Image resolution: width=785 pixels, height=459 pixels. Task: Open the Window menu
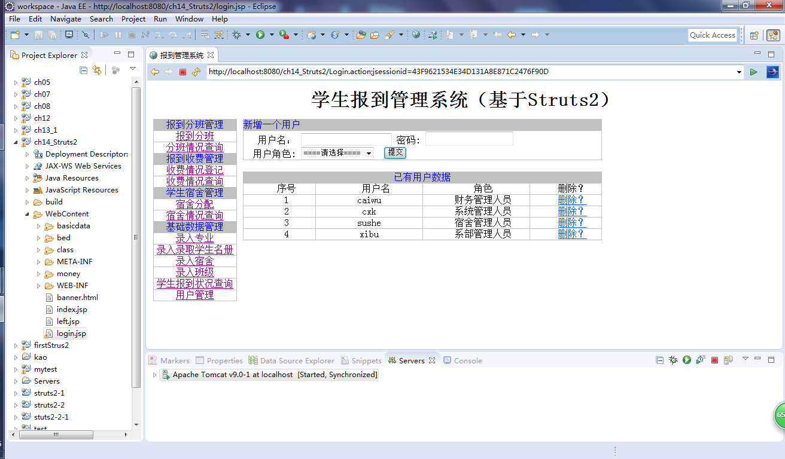coord(189,19)
